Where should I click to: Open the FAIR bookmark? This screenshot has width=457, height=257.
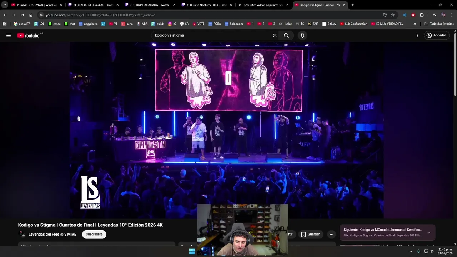click(313, 24)
